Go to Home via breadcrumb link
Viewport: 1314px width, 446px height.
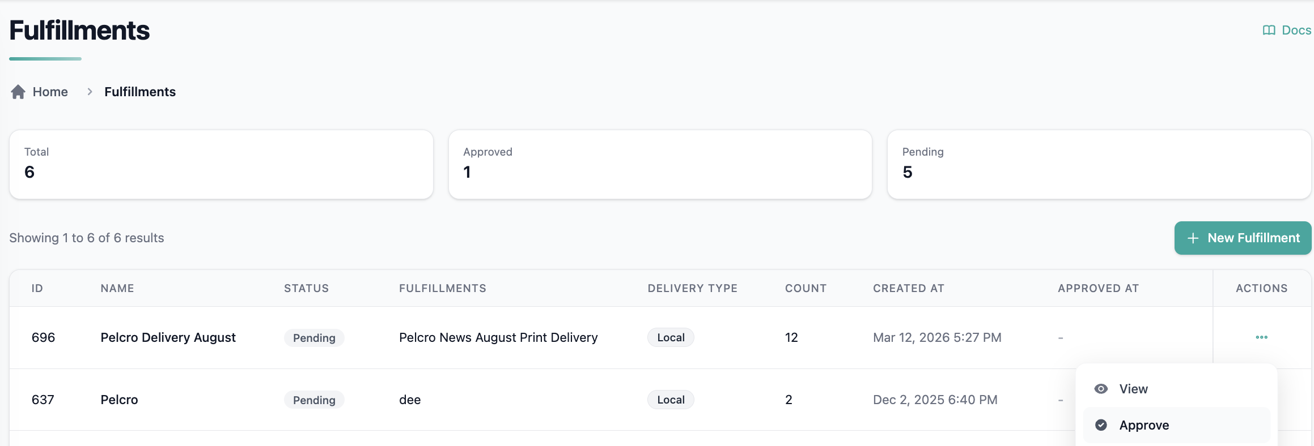pyautogui.click(x=50, y=92)
